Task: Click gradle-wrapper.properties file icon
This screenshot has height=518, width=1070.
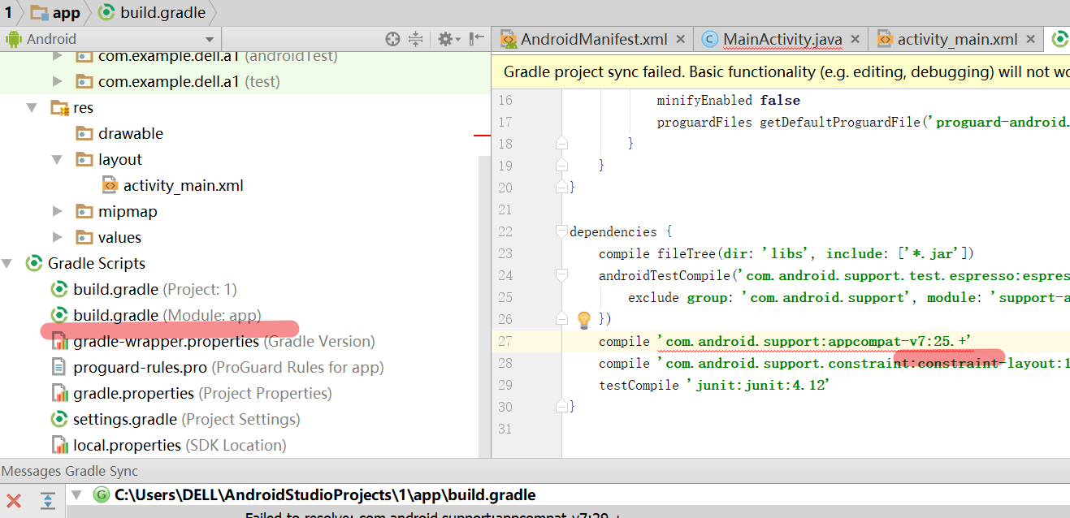Action: coord(59,341)
